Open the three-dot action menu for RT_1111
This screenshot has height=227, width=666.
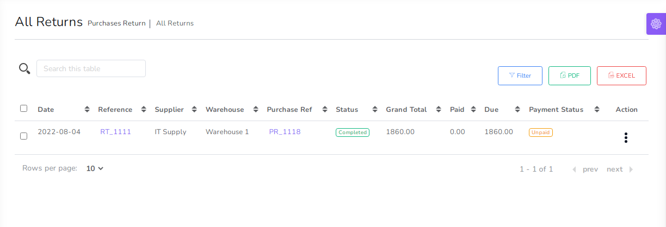626,138
